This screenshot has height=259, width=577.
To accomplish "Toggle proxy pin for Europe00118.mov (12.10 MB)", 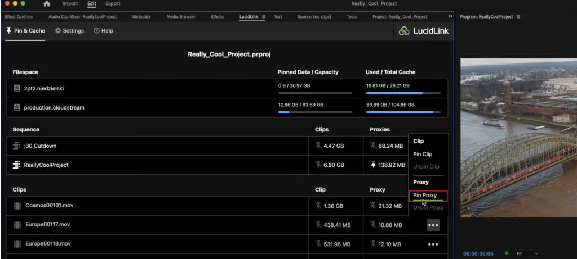I will coord(373,244).
